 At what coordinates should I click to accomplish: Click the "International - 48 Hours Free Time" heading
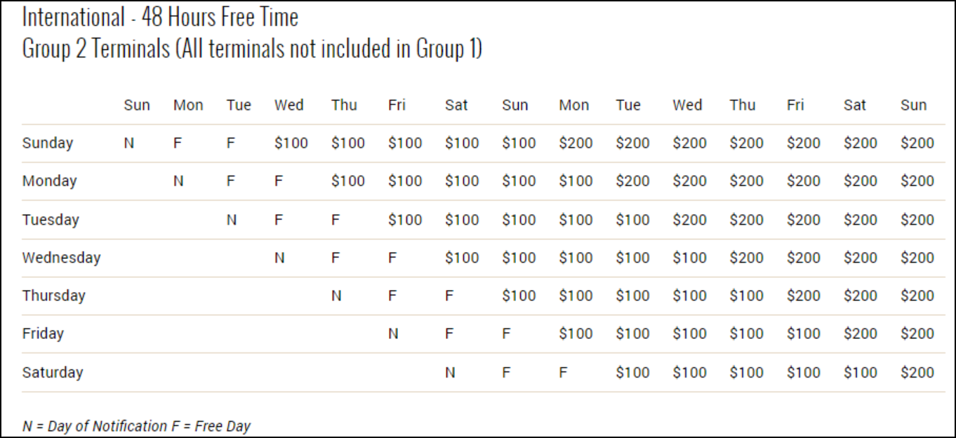click(x=160, y=16)
